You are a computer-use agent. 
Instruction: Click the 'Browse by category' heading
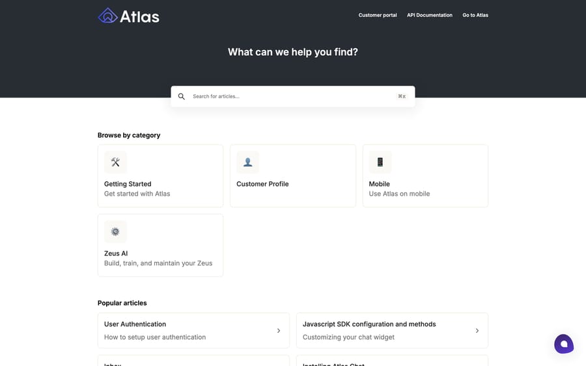[129, 135]
